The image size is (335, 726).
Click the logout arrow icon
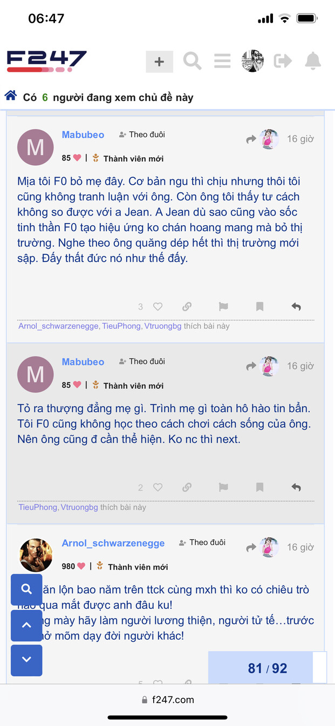point(283,61)
